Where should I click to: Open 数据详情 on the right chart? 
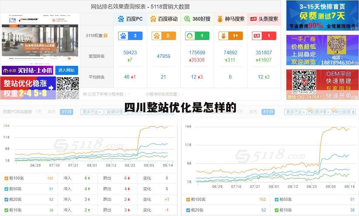[319, 112]
